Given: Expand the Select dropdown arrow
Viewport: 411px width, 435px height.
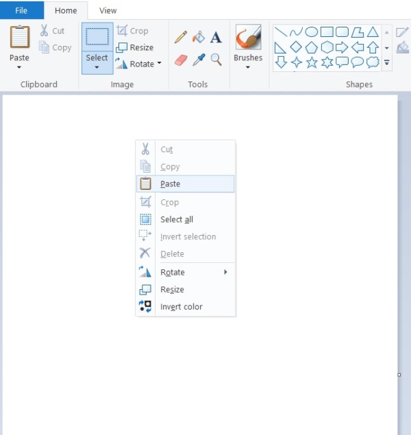Looking at the screenshot, I should (x=97, y=67).
